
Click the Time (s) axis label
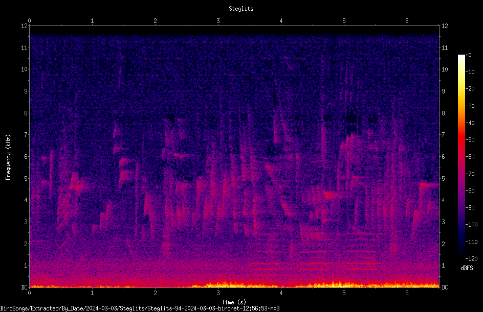[234, 302]
